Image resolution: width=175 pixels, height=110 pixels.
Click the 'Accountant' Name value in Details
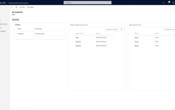click(38, 29)
